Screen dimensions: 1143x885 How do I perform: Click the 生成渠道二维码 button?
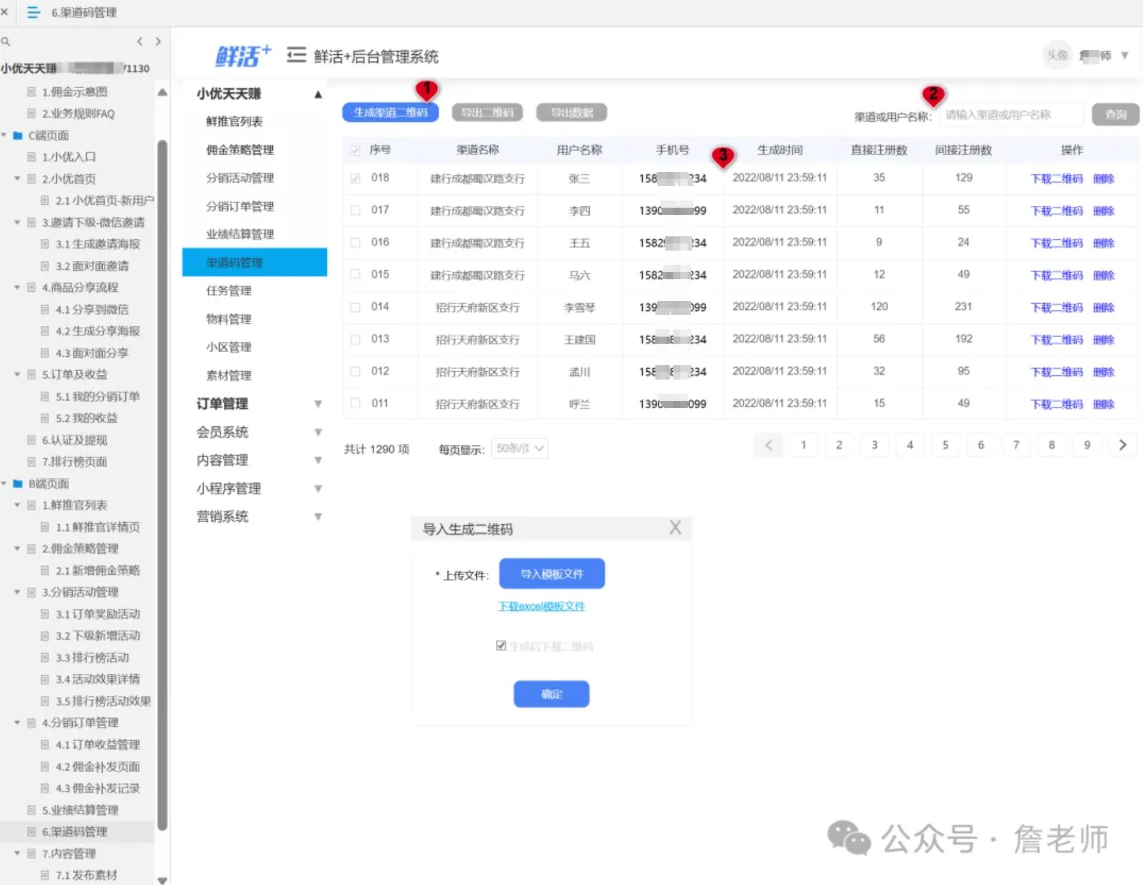390,112
